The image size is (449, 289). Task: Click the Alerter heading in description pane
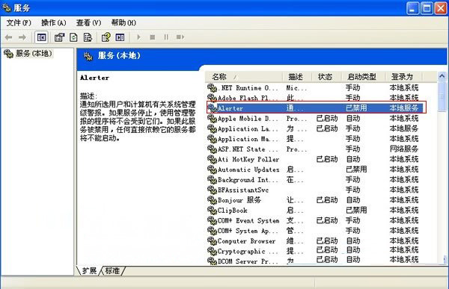tap(94, 78)
